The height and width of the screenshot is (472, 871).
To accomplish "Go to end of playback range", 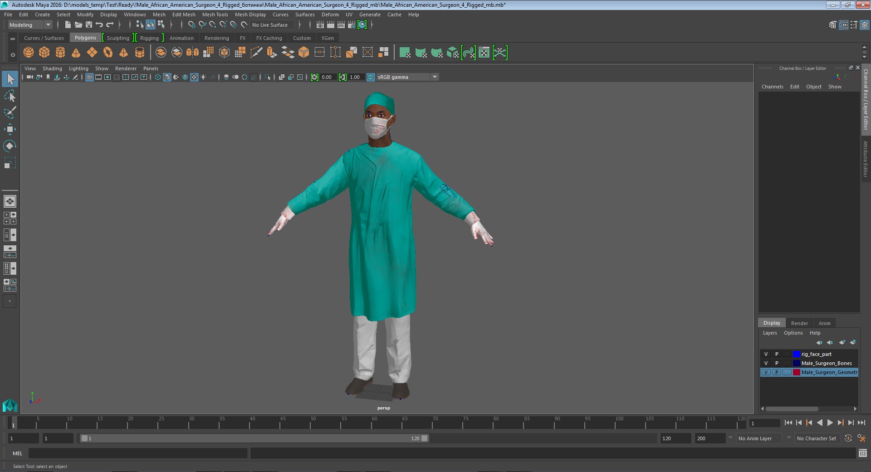I will tap(861, 423).
